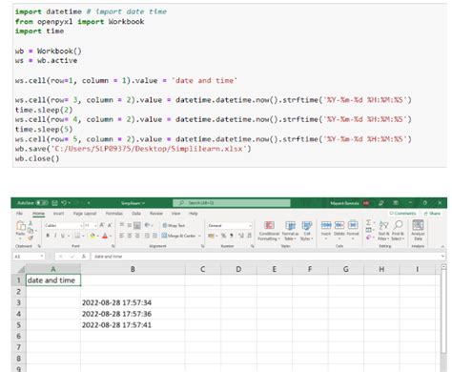Toggle Underline formatting

pyautogui.click(x=62, y=236)
